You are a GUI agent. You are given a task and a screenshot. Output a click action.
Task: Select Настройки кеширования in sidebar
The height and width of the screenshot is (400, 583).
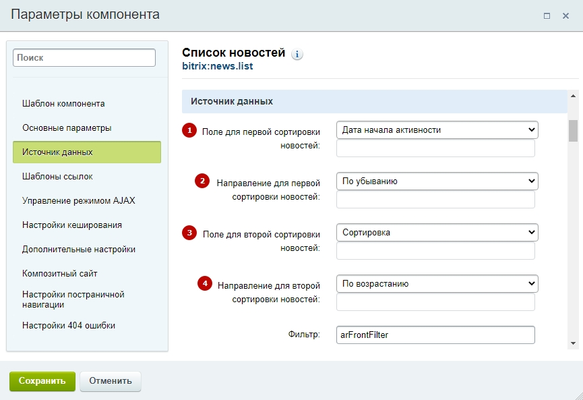pos(72,225)
